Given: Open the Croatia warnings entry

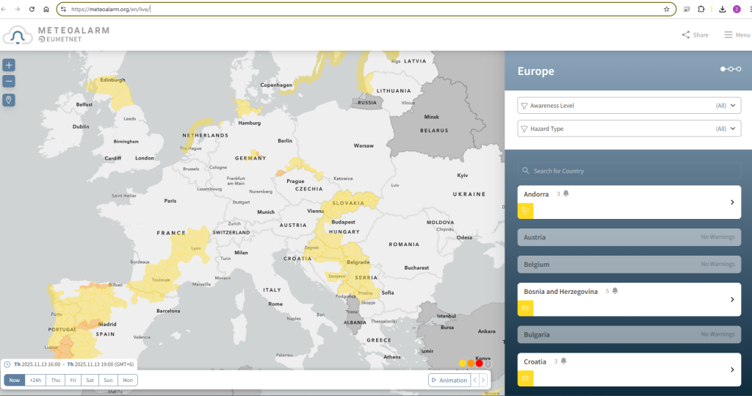Looking at the screenshot, I should point(629,370).
